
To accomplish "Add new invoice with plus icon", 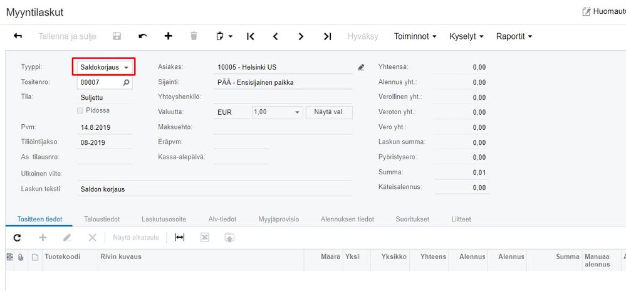I will tap(168, 36).
